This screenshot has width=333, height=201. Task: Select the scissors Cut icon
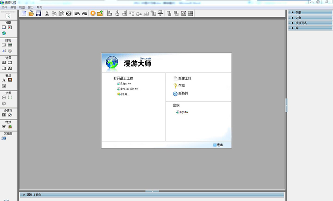coord(47,13)
